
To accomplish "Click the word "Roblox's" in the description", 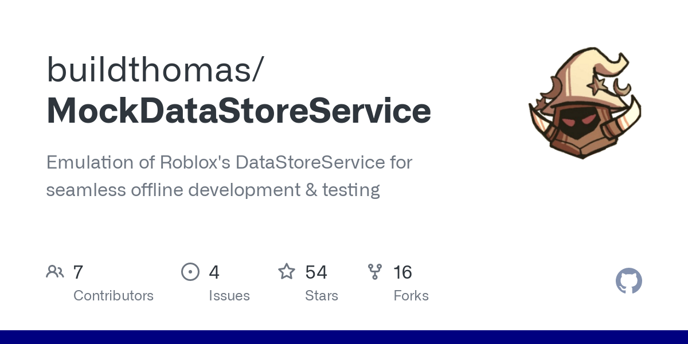I will [194, 162].
